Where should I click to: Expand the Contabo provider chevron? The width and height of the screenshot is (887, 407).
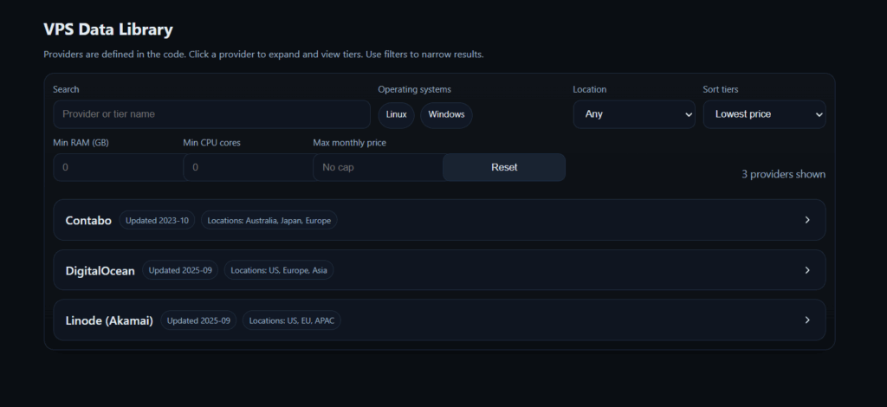pyautogui.click(x=807, y=220)
